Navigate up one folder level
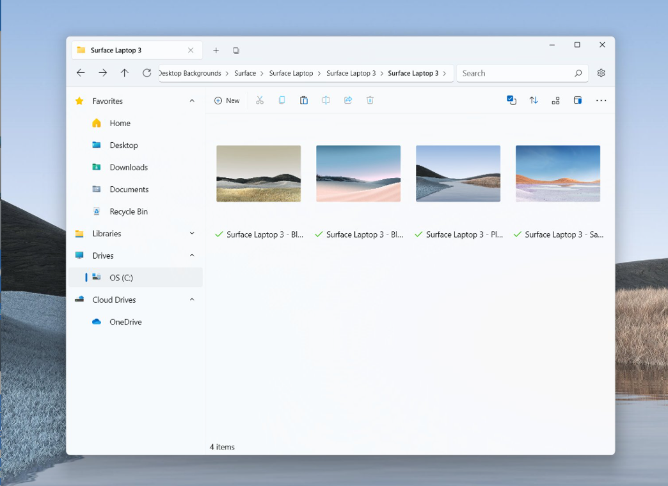Screen dimensions: 668x486 [124, 73]
